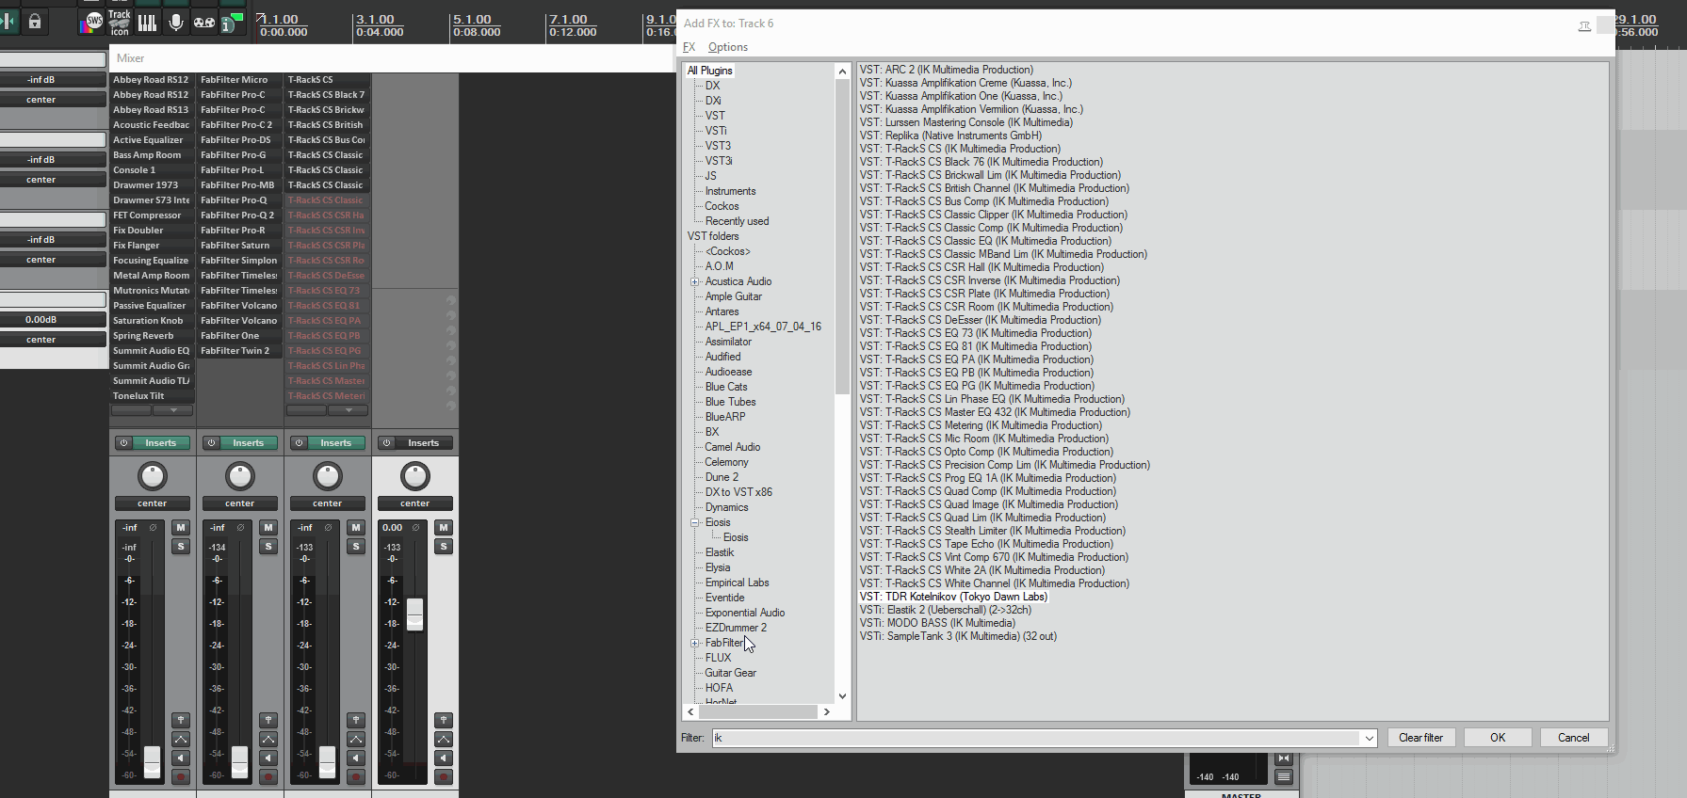1687x798 pixels.
Task: Pin the Add FX dialog on top
Action: (x=1584, y=25)
